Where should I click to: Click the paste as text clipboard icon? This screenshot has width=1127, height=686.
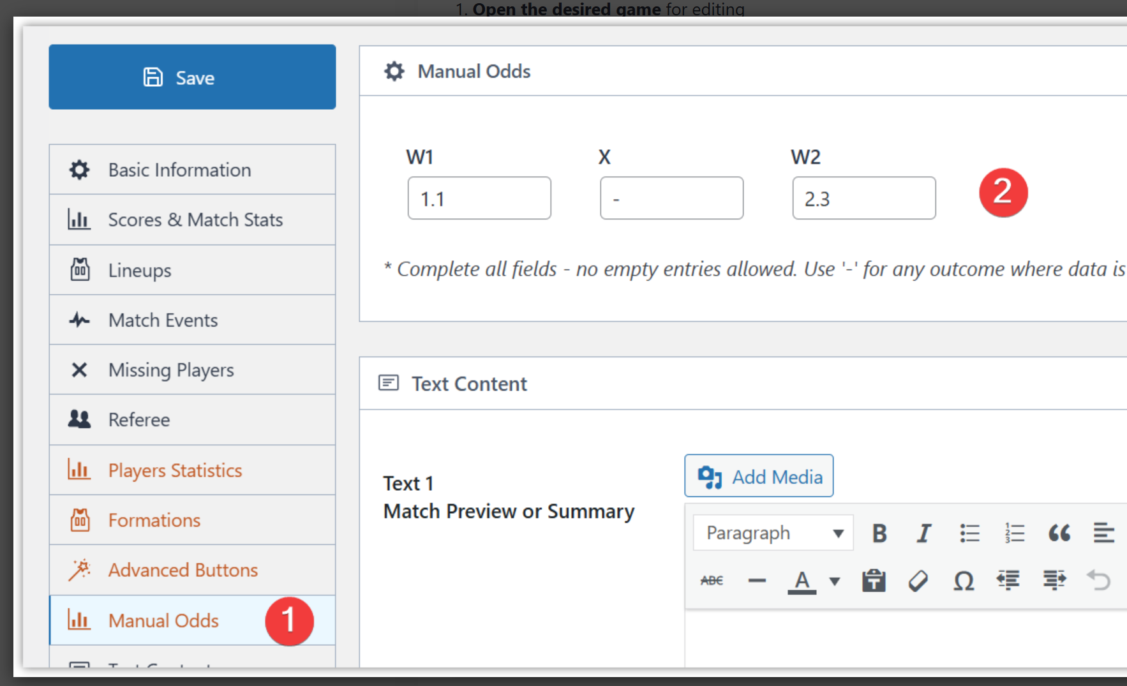point(874,581)
